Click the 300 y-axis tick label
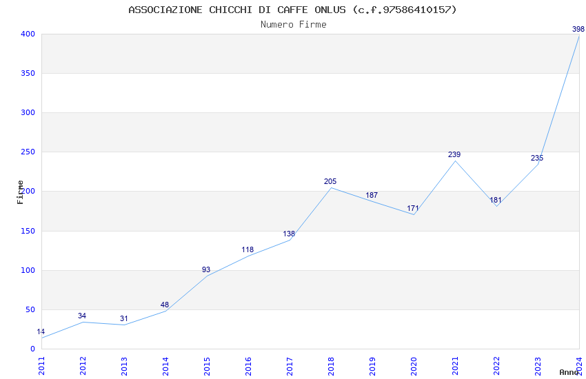 tap(28, 112)
